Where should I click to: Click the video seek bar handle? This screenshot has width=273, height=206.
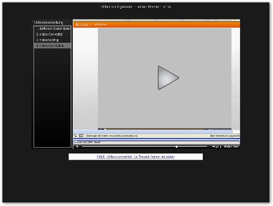point(176,147)
